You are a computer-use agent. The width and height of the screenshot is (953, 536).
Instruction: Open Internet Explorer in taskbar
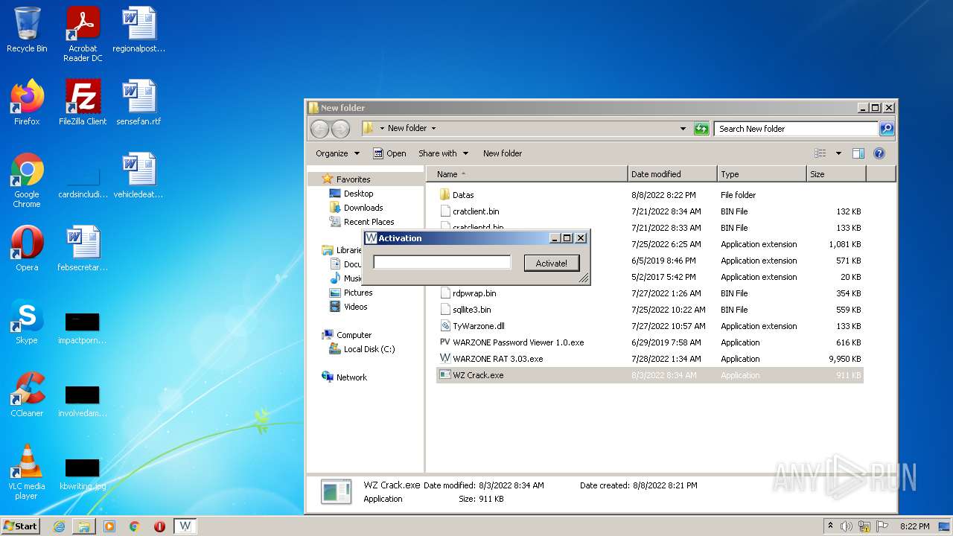(x=59, y=526)
